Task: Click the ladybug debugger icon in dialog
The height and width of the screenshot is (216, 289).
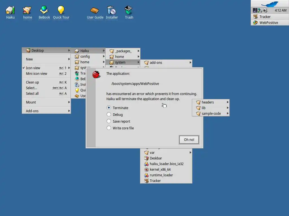Action: point(96,74)
